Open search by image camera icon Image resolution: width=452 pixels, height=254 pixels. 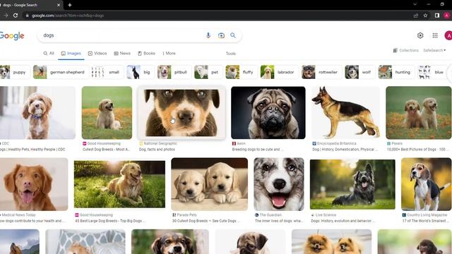pyautogui.click(x=221, y=35)
